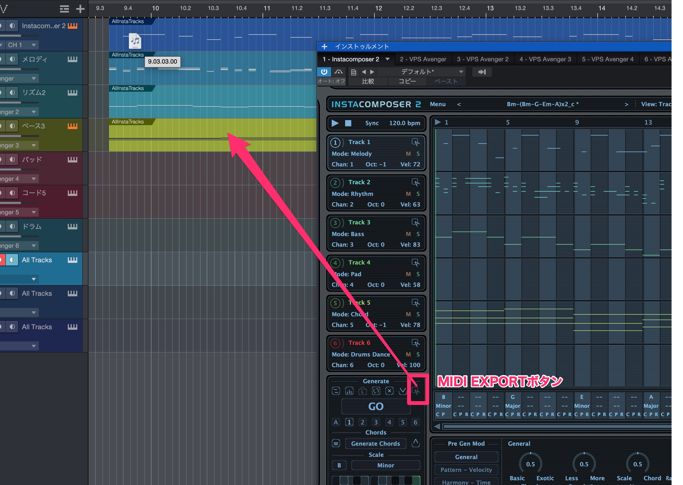This screenshot has height=485, width=683.
Task: Click the MIDI export drag icon in Generate
Action: click(416, 391)
